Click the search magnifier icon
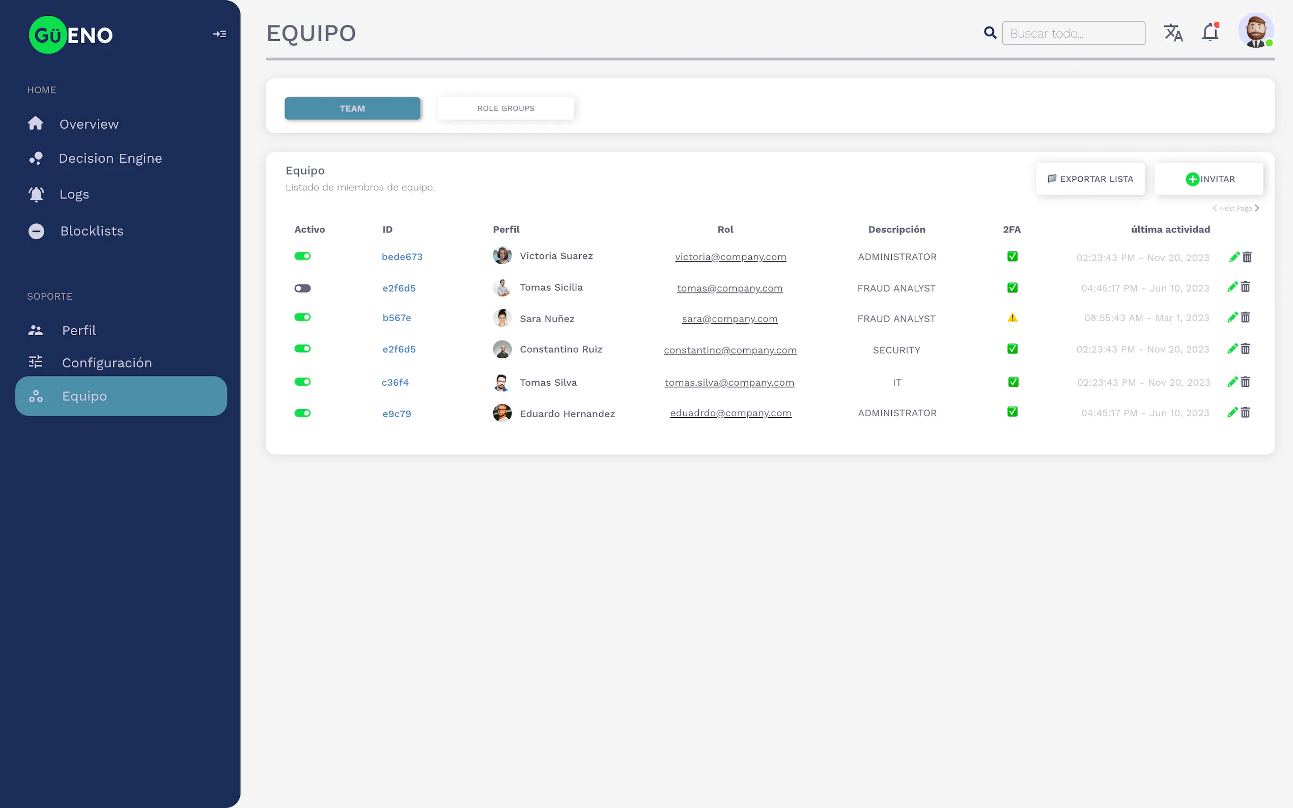The height and width of the screenshot is (808, 1293). point(990,33)
